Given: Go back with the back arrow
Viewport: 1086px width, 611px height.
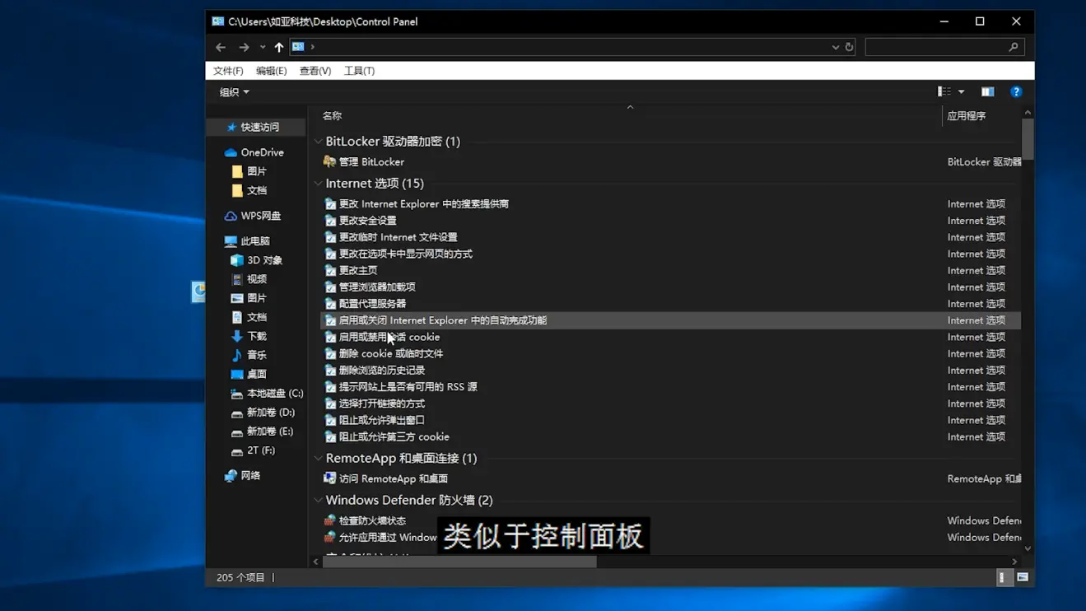Looking at the screenshot, I should [x=221, y=47].
